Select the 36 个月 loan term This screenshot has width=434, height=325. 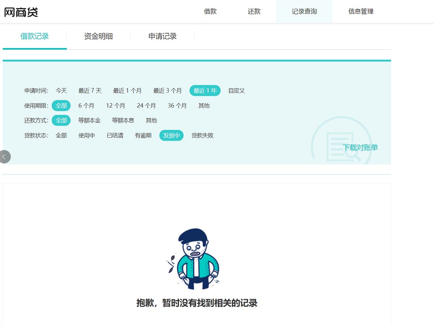pos(177,106)
